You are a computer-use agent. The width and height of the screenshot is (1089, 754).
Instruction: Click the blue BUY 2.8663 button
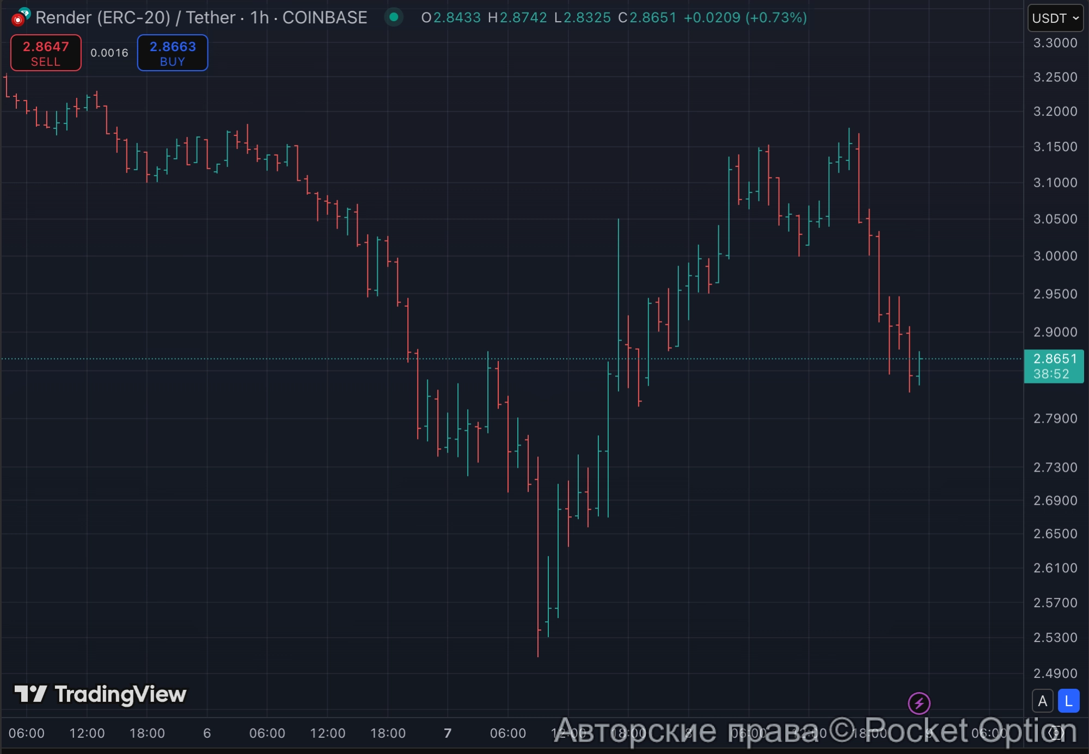click(x=172, y=53)
